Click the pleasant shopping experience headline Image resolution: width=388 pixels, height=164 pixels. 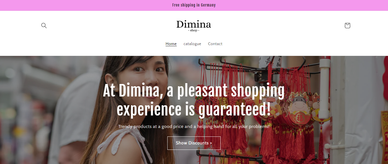[x=194, y=100]
